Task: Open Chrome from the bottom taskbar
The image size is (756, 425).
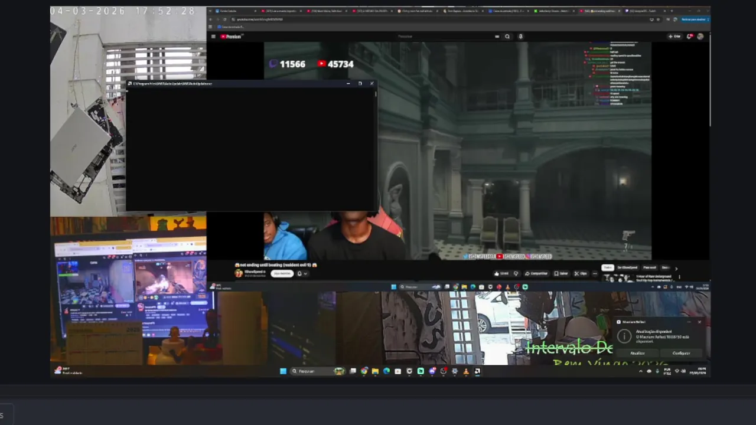Action: coord(364,371)
